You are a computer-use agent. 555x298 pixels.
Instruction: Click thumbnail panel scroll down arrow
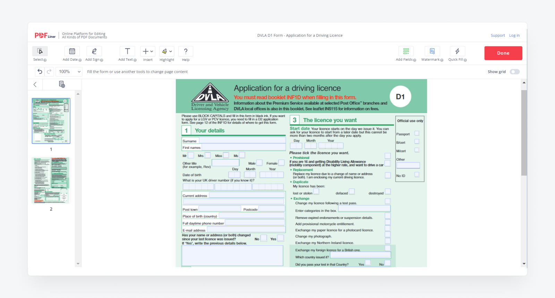78,264
